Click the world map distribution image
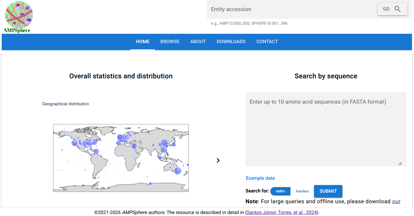The height and width of the screenshot is (216, 414). click(121, 158)
